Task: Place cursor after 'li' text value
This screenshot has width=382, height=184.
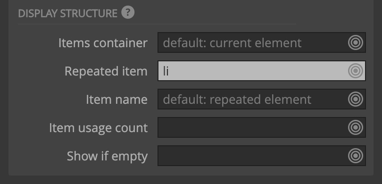Action: click(169, 71)
